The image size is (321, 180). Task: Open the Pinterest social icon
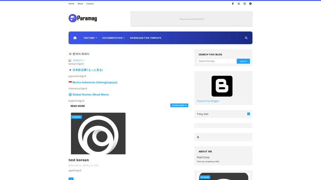tap(250, 4)
